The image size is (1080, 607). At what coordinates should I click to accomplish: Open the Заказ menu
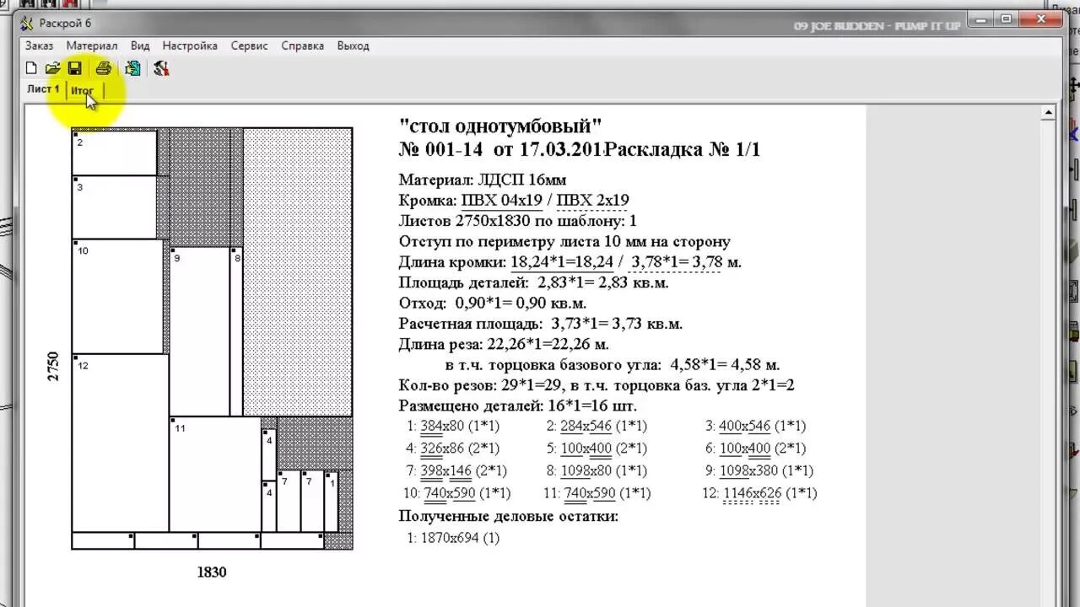[39, 46]
